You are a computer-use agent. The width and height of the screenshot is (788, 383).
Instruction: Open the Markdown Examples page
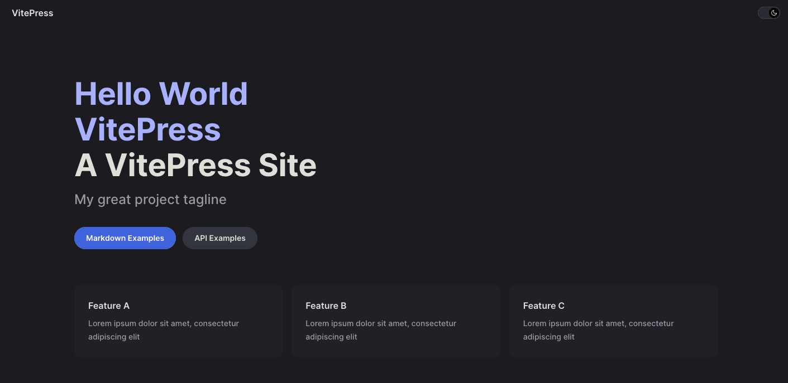click(x=125, y=238)
